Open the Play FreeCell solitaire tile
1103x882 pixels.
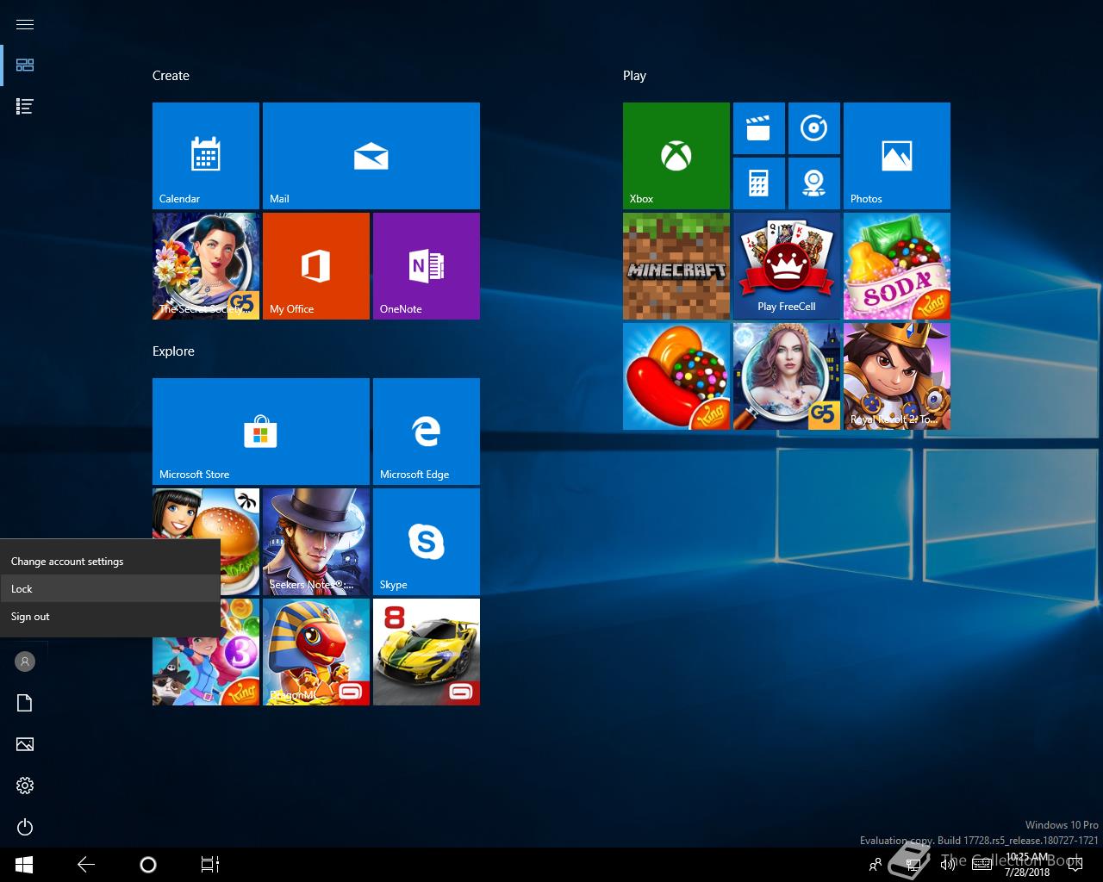tap(787, 266)
